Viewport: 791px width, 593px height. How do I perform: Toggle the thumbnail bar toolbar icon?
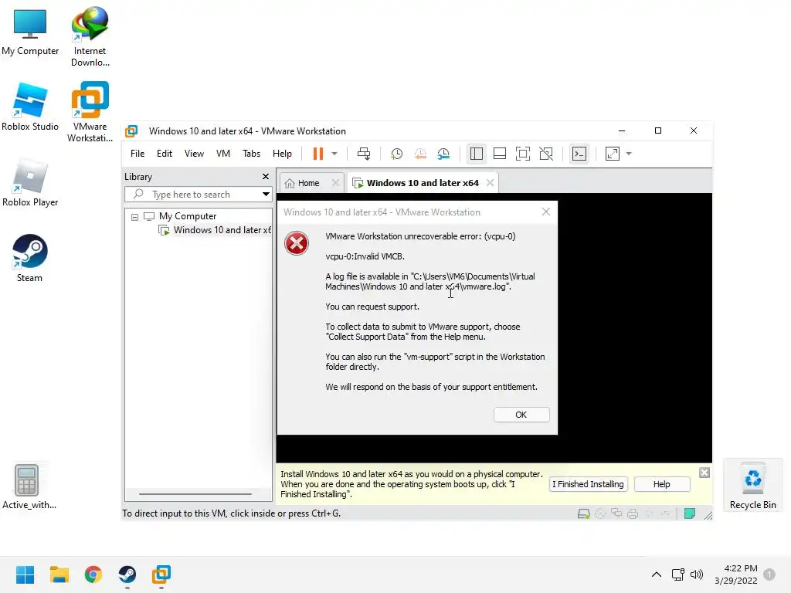point(500,154)
